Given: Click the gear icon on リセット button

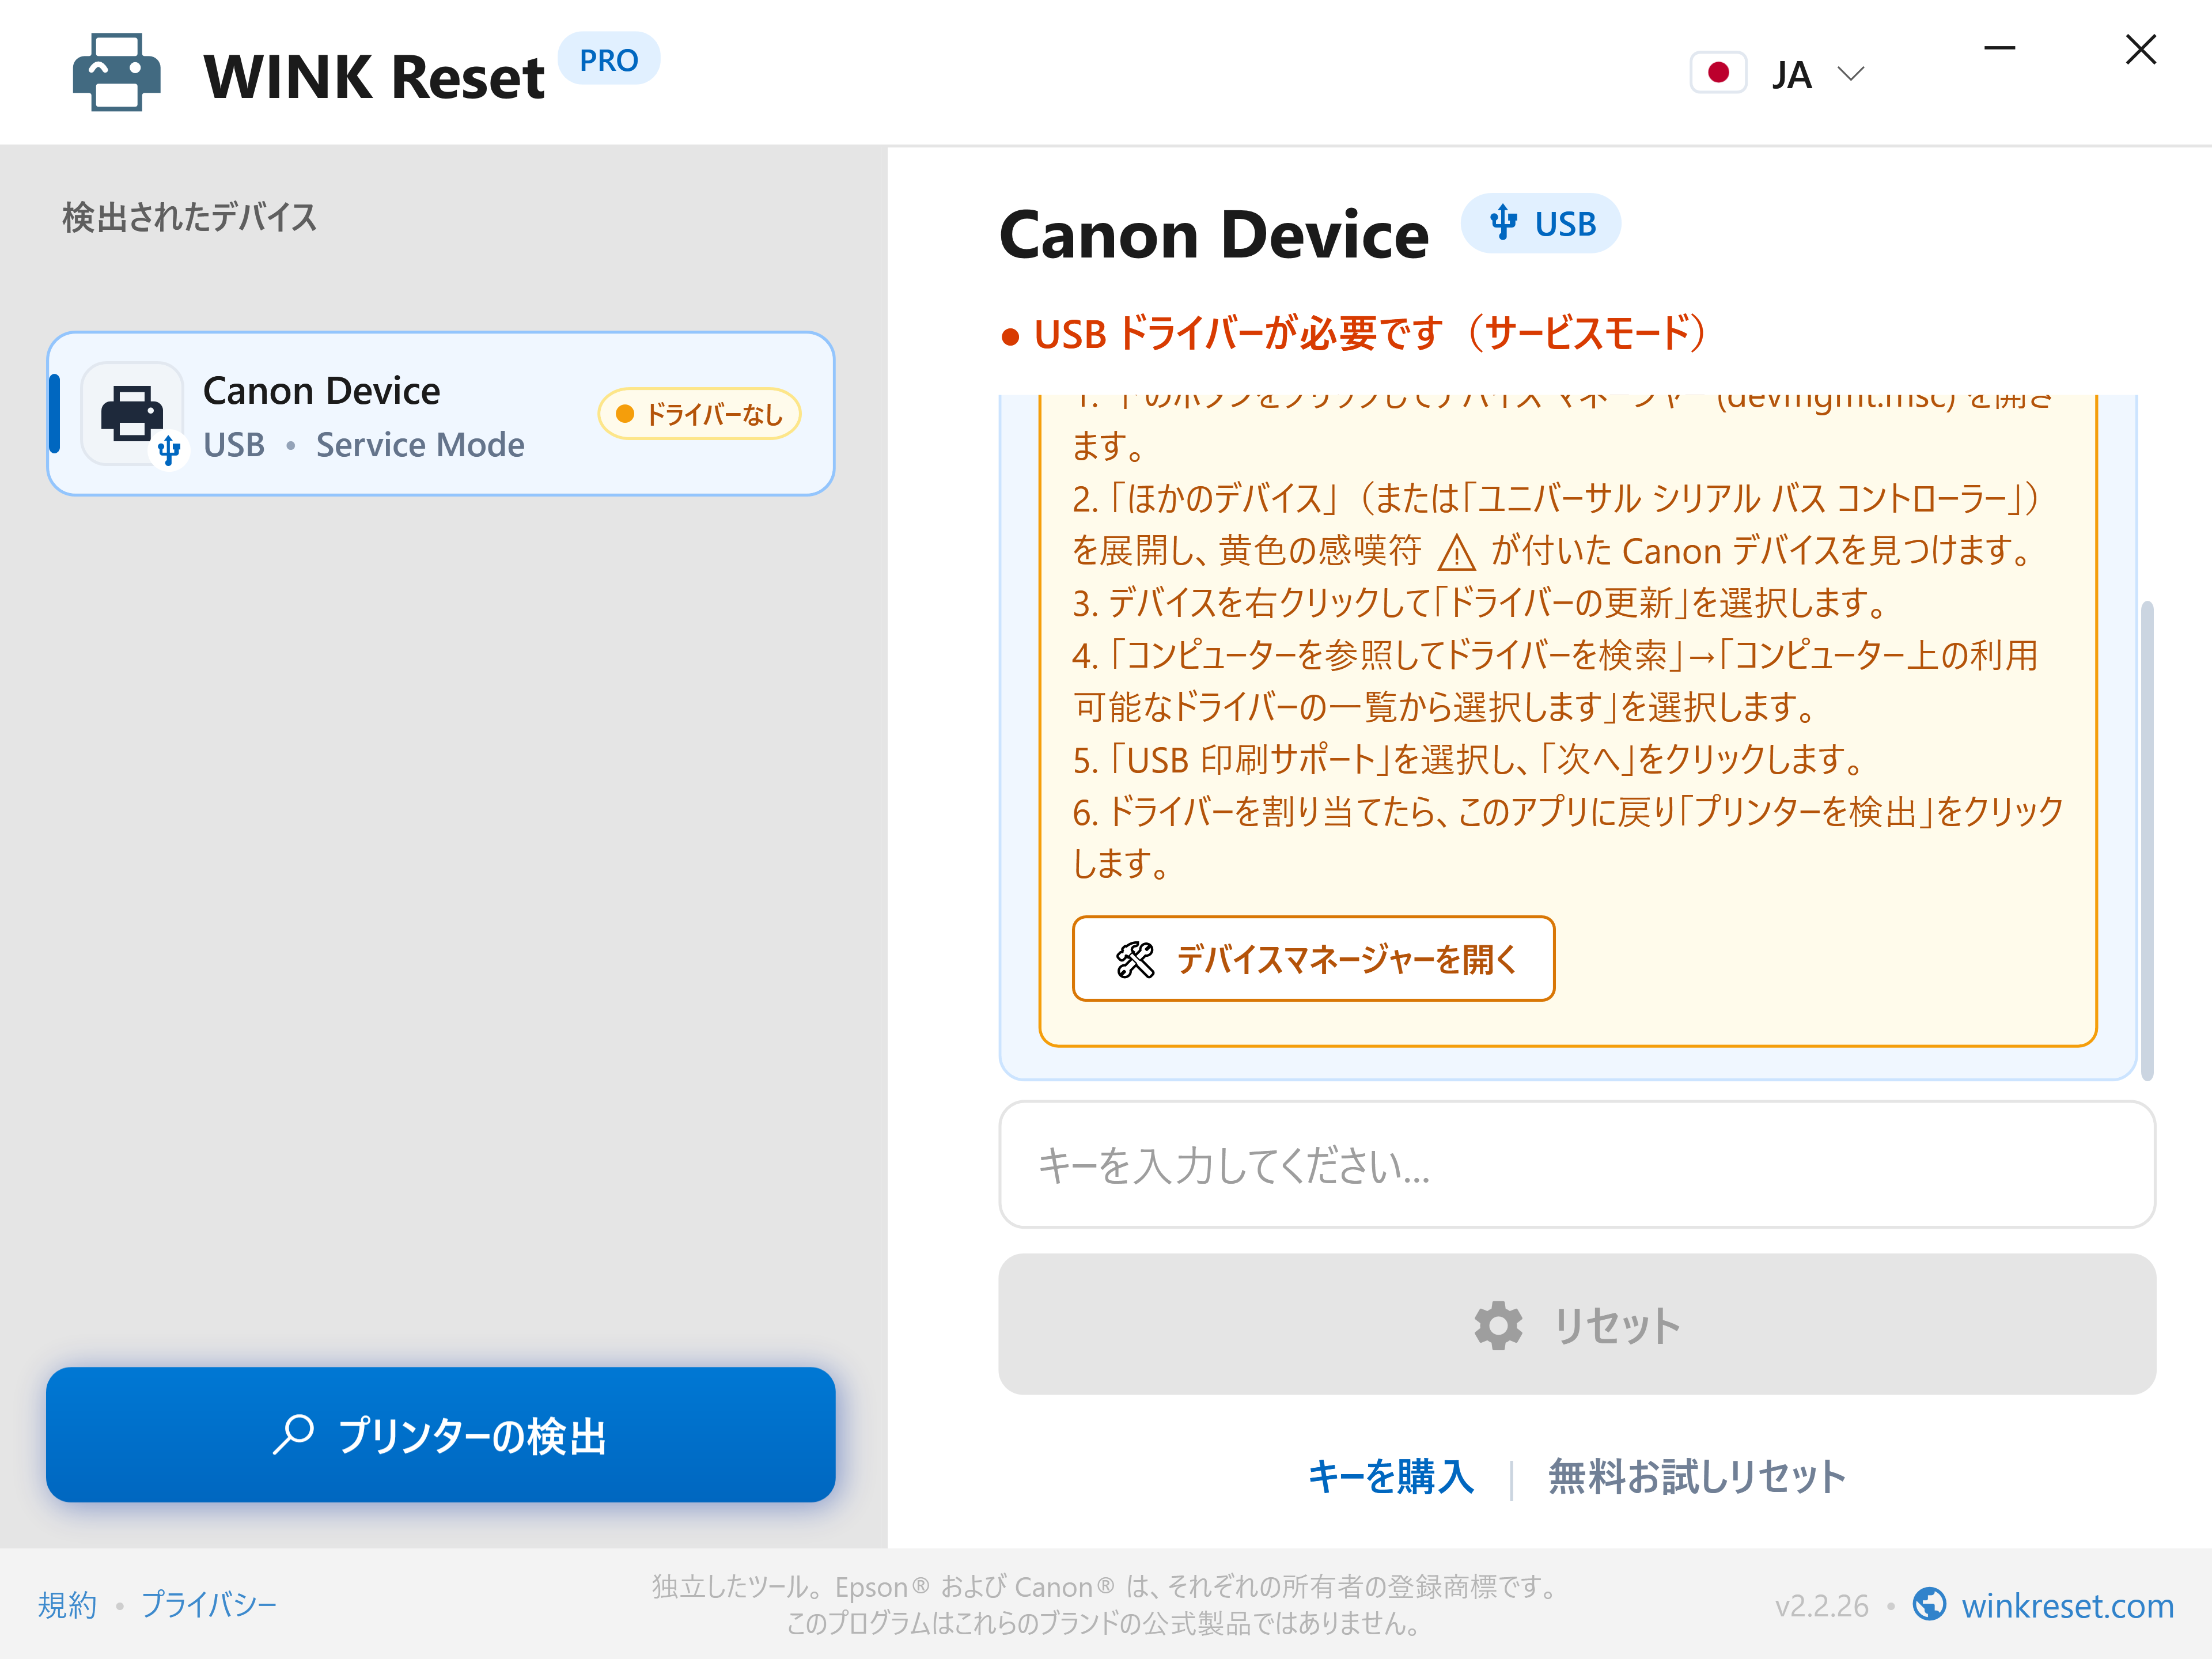Looking at the screenshot, I should click(1498, 1325).
